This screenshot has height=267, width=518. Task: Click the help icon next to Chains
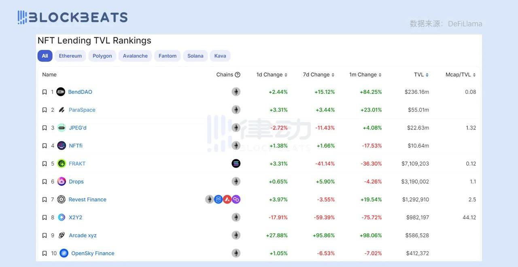click(x=238, y=75)
